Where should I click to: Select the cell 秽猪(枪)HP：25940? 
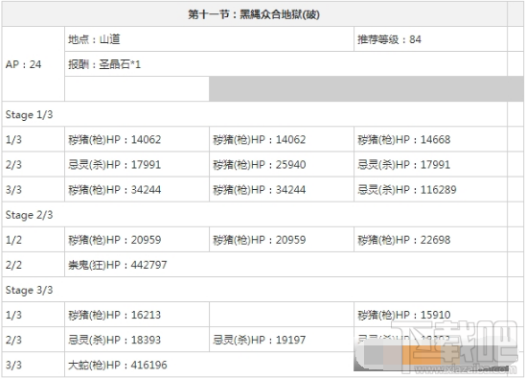coord(282,164)
